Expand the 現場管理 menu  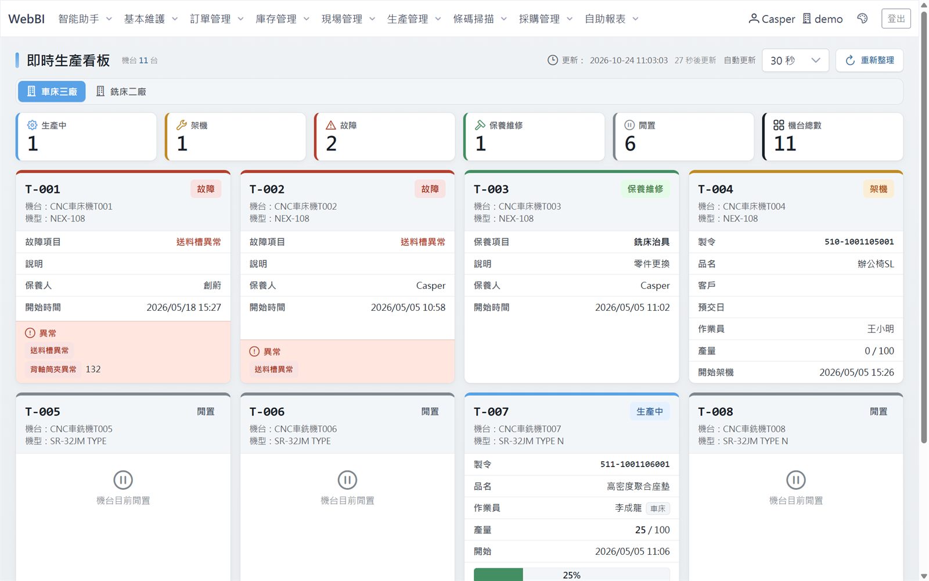click(x=348, y=19)
